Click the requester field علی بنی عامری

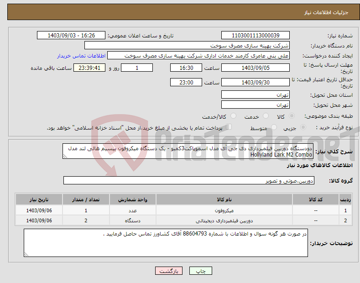(x=198, y=56)
